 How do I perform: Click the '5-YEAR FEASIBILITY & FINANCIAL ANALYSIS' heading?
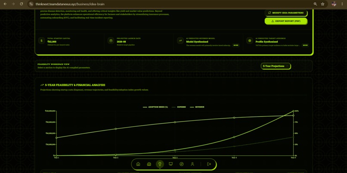75,85
